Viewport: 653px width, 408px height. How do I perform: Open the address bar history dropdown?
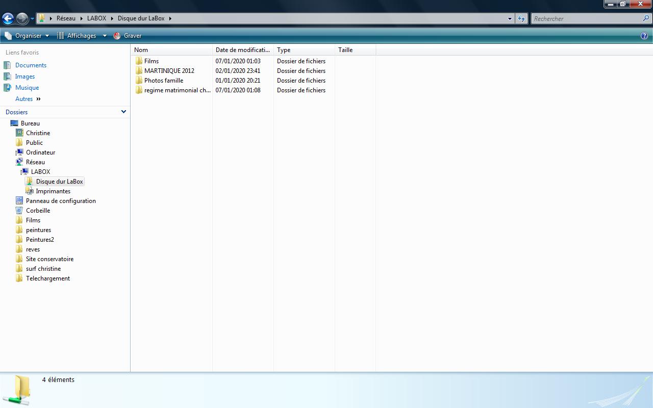coord(509,19)
